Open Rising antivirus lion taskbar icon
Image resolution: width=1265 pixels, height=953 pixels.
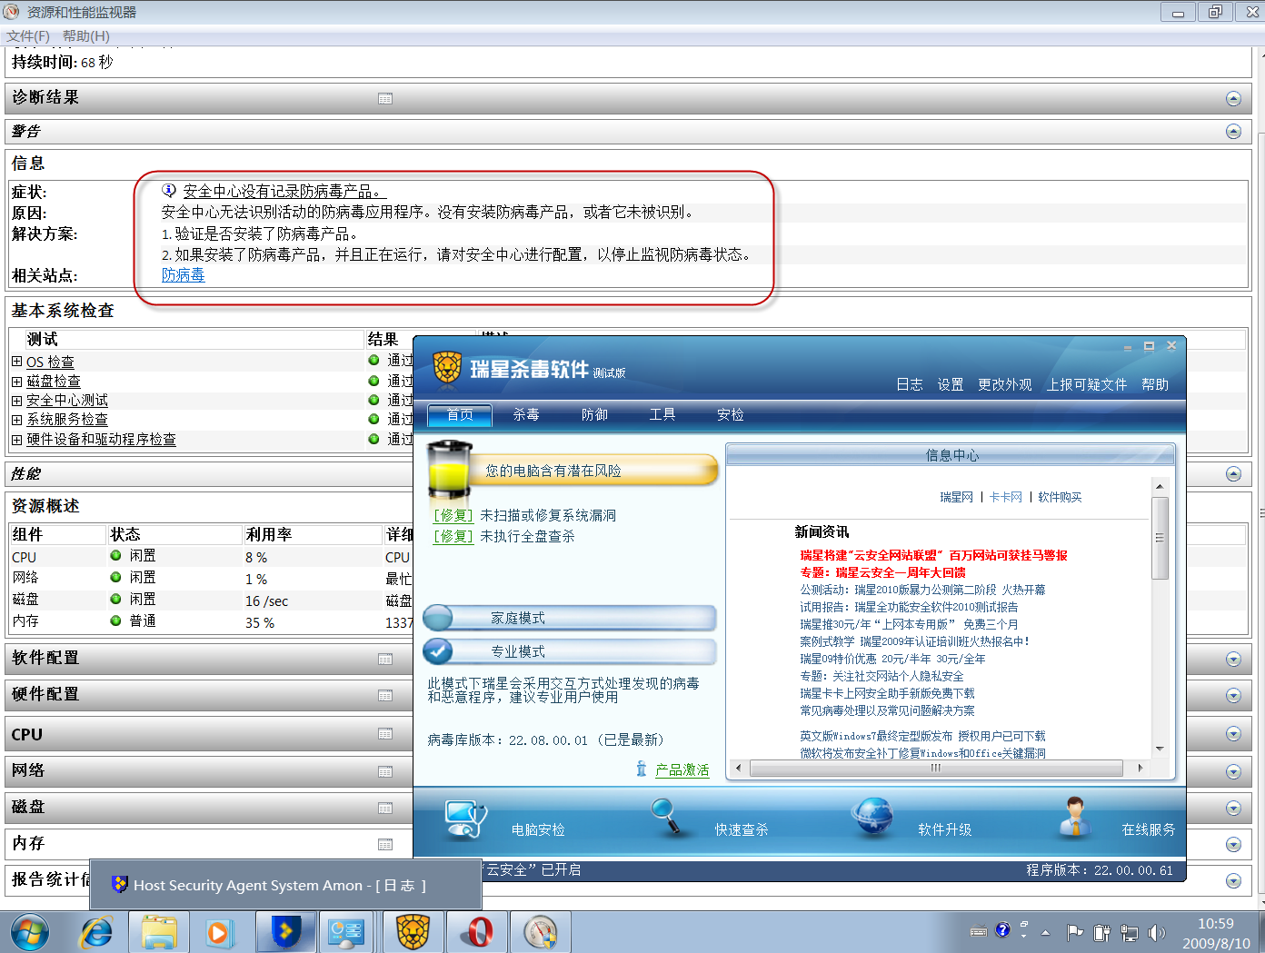pyautogui.click(x=413, y=932)
